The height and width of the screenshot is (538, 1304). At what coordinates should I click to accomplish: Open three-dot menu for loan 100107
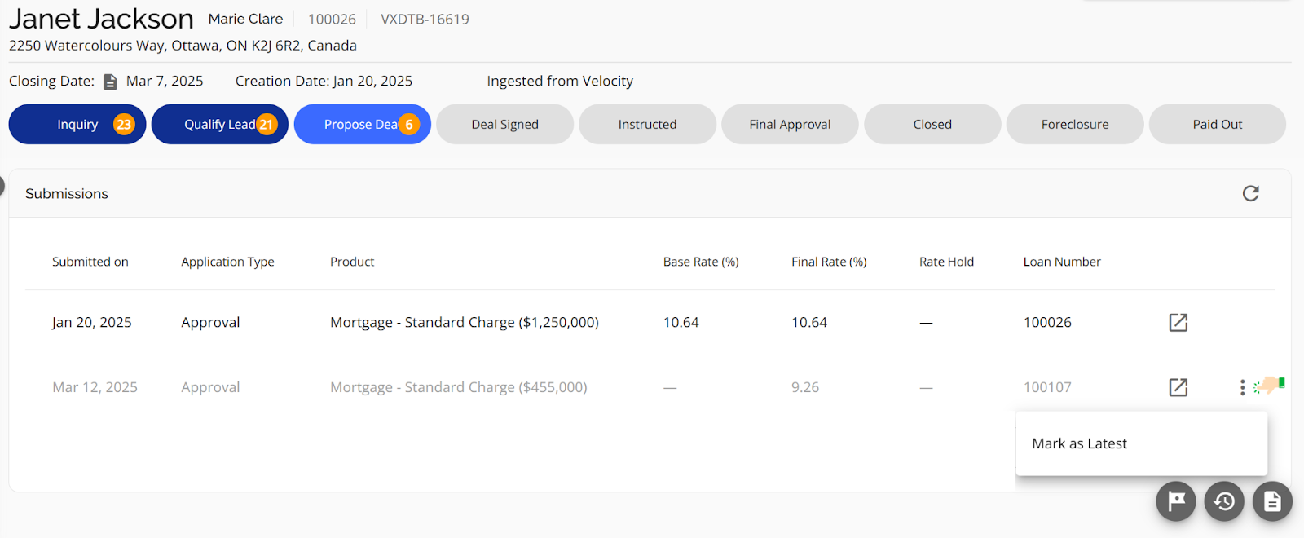(x=1242, y=387)
